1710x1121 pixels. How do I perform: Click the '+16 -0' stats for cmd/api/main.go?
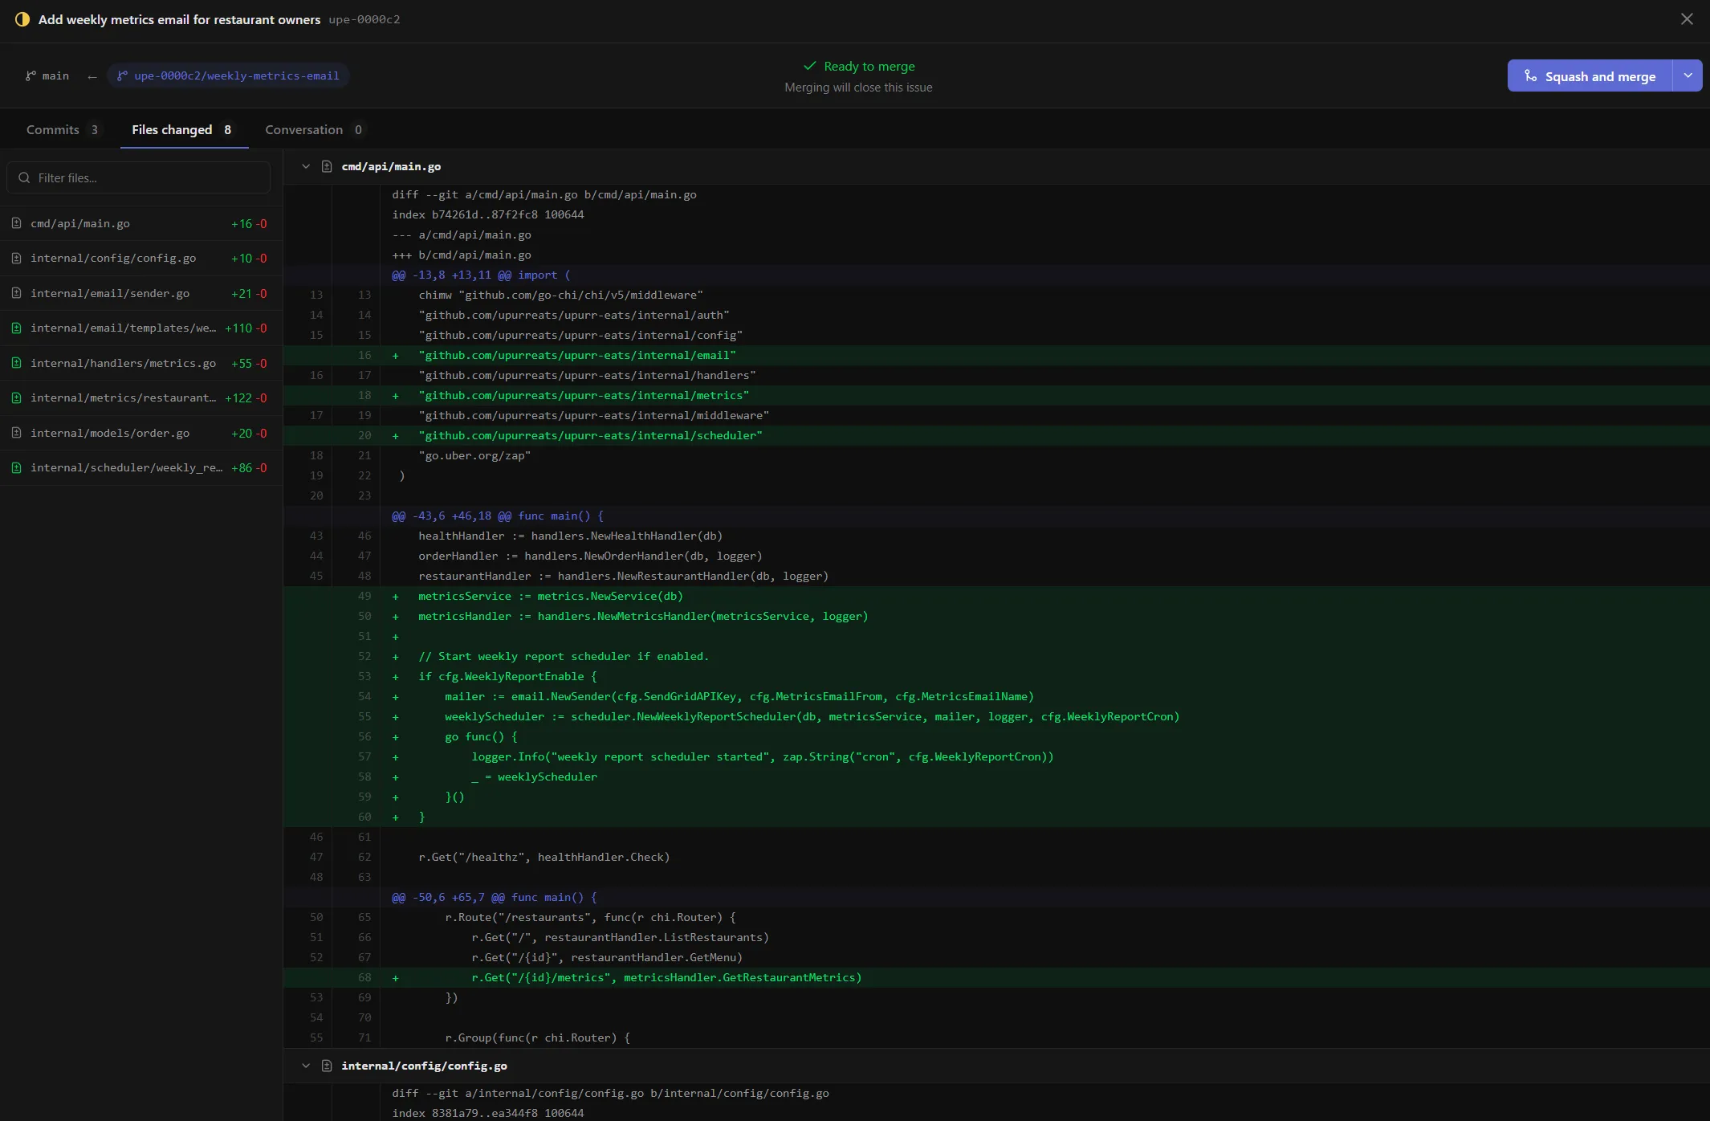click(249, 223)
